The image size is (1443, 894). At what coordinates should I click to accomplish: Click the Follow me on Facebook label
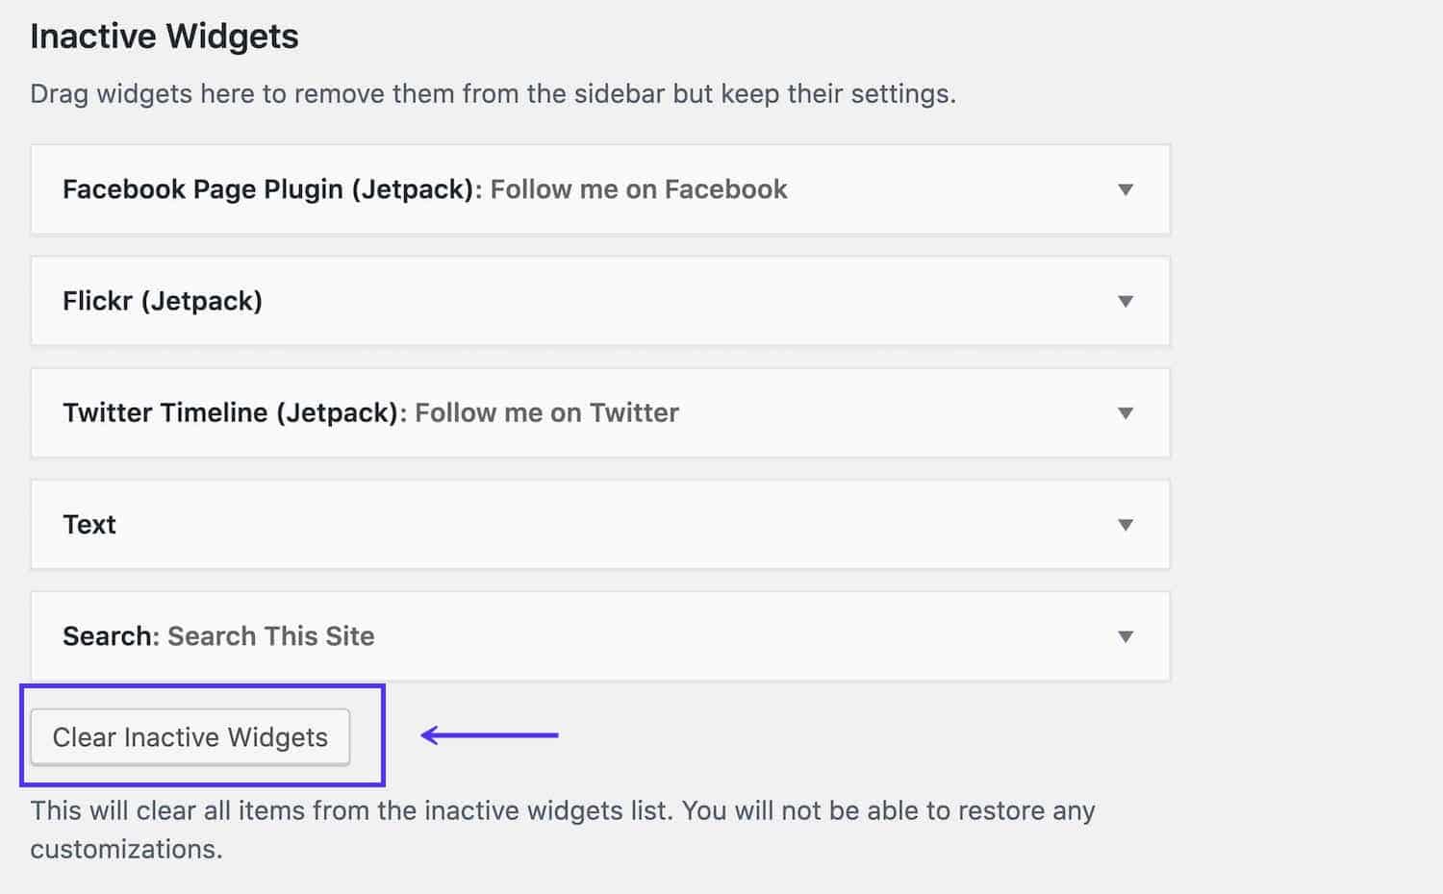(x=639, y=189)
